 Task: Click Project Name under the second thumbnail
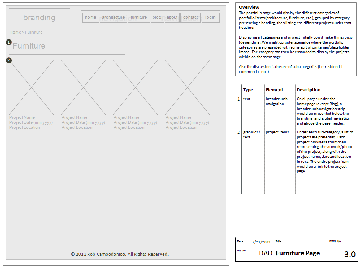(x=74, y=117)
